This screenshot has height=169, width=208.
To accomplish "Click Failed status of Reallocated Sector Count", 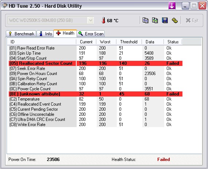I will coord(173,63).
